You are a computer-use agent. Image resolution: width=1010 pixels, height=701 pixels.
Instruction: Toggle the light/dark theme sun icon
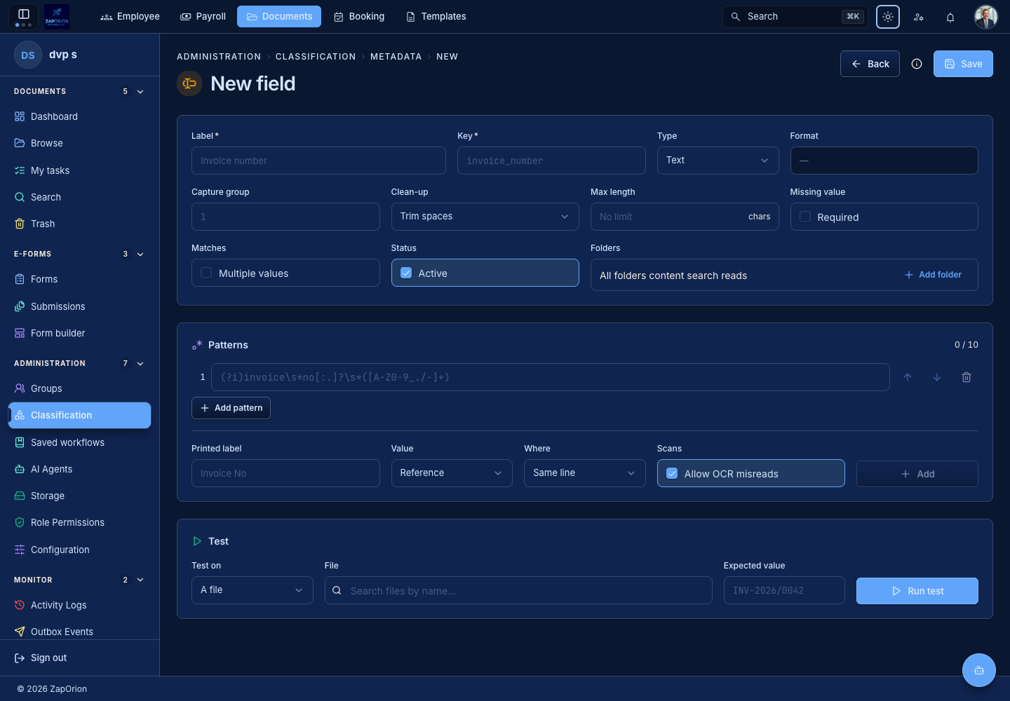click(x=888, y=17)
